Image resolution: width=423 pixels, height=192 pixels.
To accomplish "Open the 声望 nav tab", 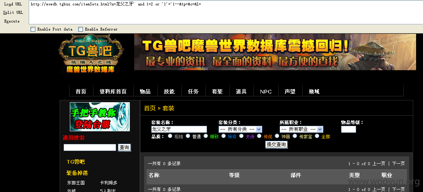I will 290,91.
